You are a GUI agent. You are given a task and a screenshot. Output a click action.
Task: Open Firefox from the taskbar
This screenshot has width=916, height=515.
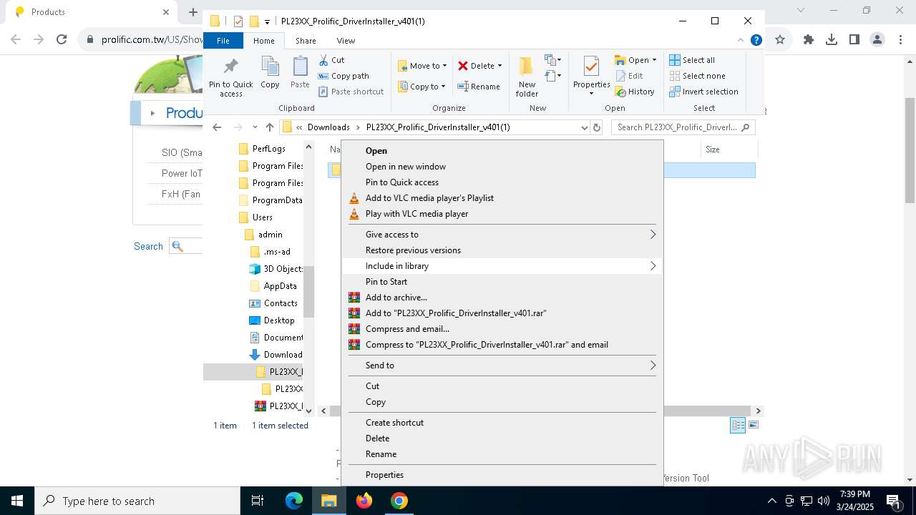[364, 501]
